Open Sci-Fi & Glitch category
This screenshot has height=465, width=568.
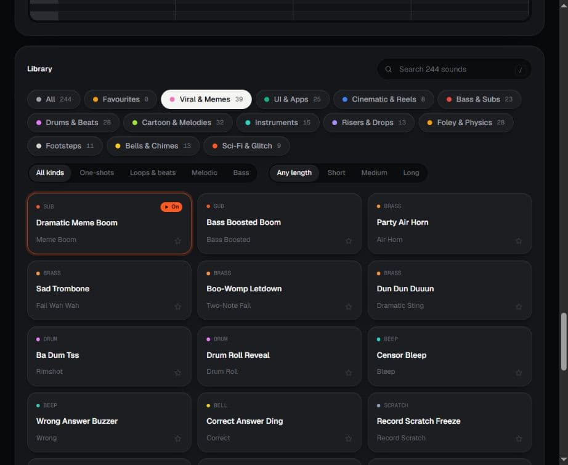(x=246, y=145)
